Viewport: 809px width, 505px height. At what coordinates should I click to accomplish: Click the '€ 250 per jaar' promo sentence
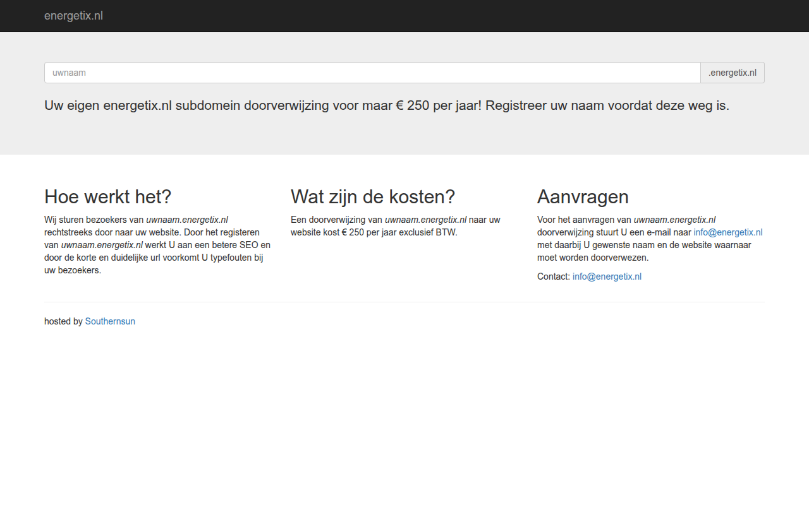[387, 105]
